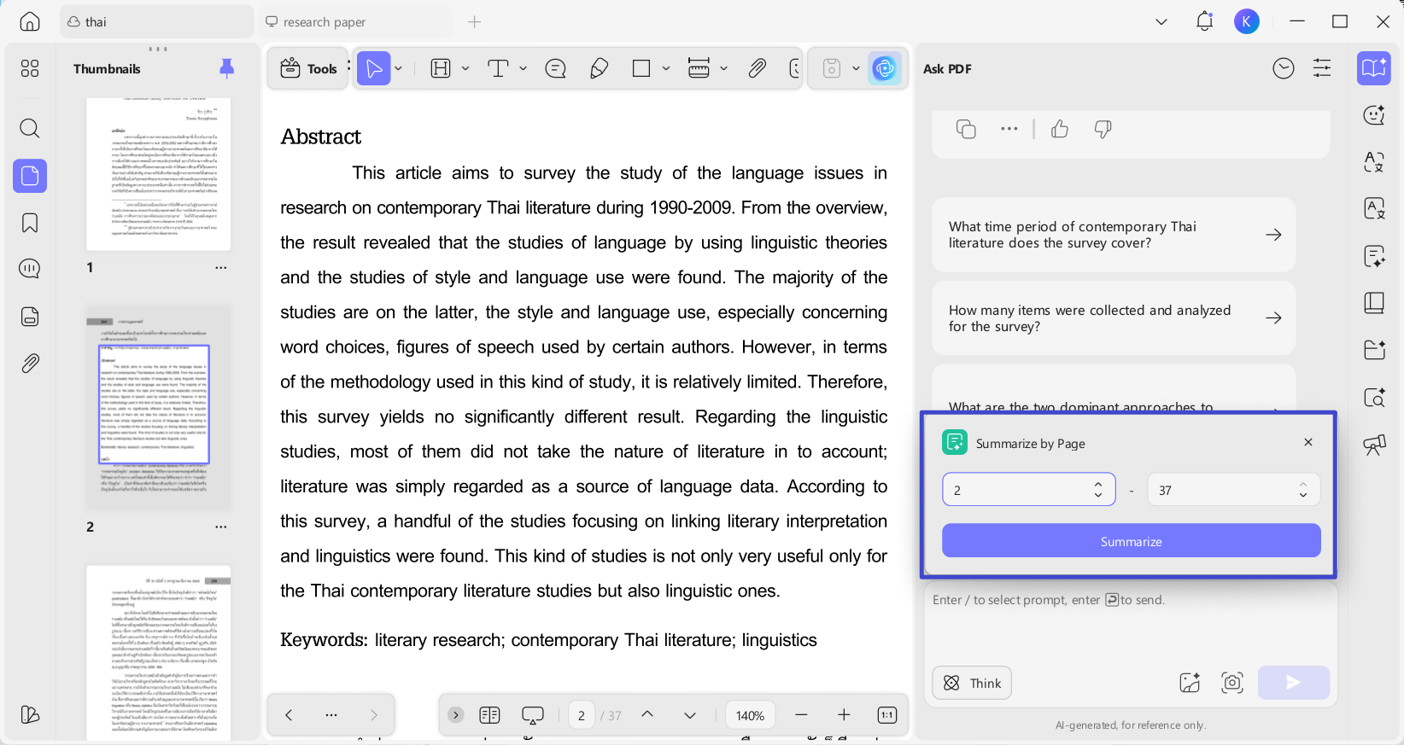
Task: Switch to the research paper tab
Action: [x=354, y=21]
